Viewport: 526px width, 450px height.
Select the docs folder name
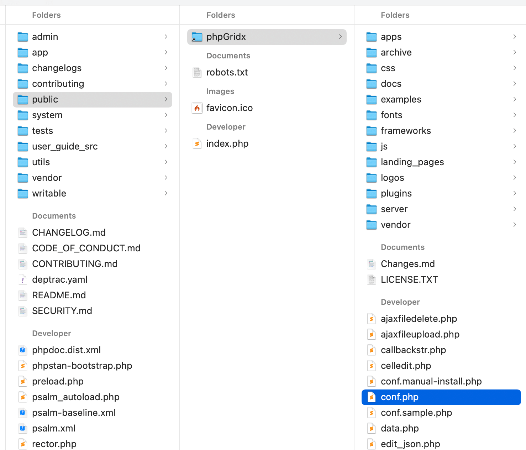pyautogui.click(x=391, y=84)
